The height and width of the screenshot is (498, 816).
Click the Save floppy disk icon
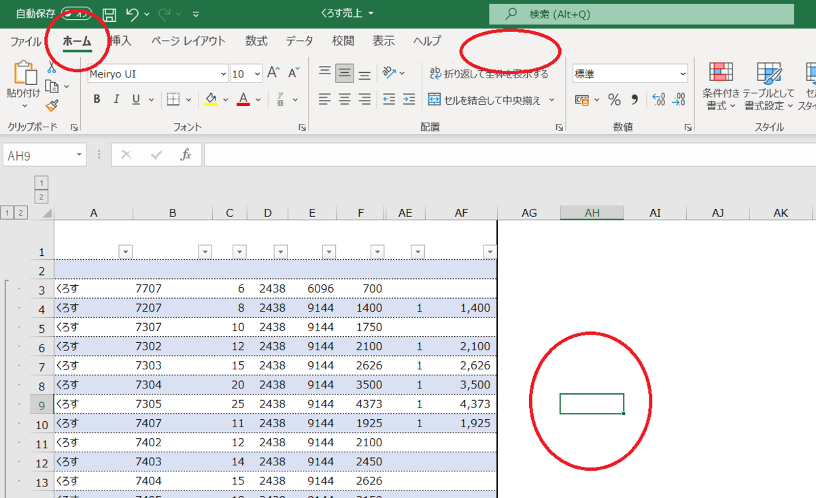109,14
